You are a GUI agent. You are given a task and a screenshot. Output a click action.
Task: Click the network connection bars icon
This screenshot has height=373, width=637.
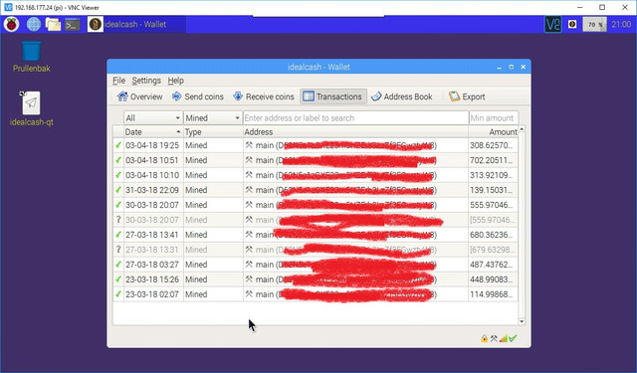(504, 338)
